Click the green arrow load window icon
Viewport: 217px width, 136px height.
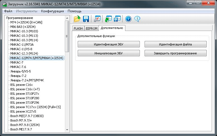108,19
